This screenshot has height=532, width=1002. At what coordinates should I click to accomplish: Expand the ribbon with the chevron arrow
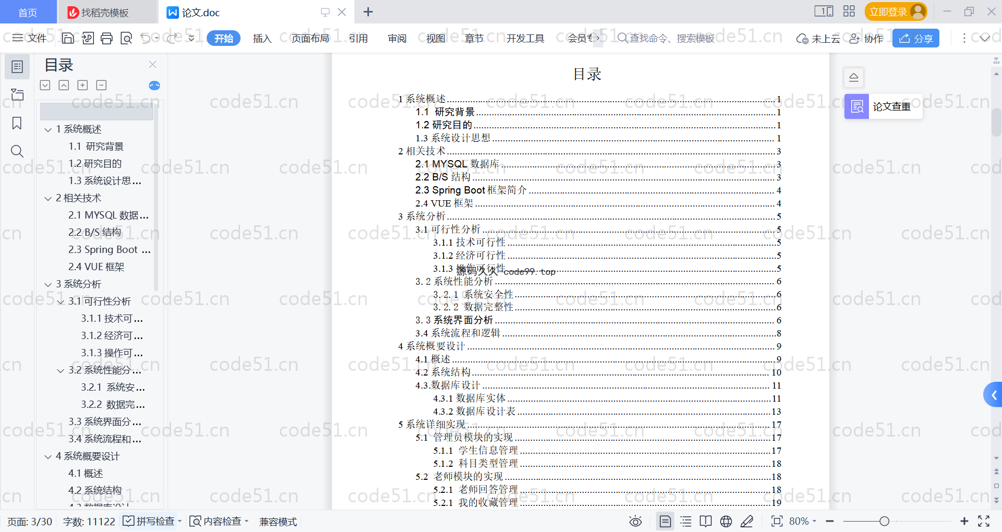(985, 38)
